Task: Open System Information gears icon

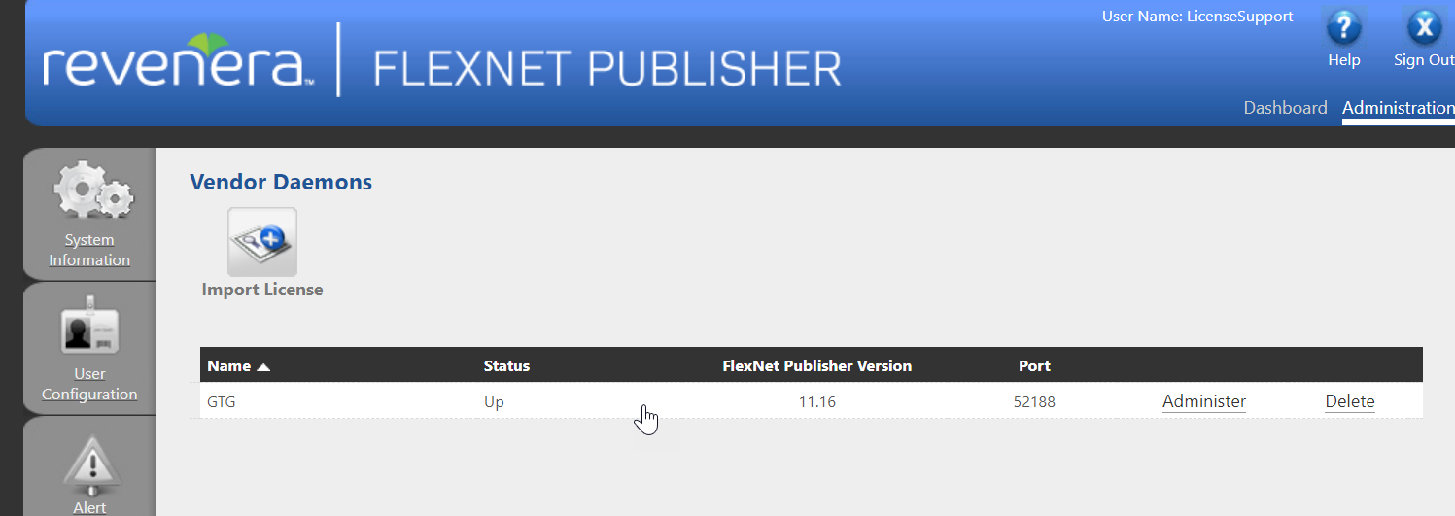Action: tap(93, 190)
